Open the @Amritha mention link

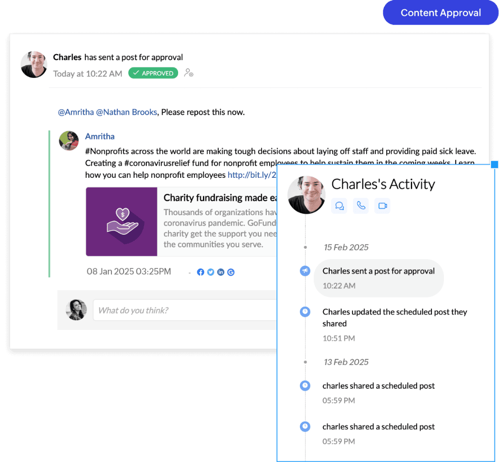point(76,112)
